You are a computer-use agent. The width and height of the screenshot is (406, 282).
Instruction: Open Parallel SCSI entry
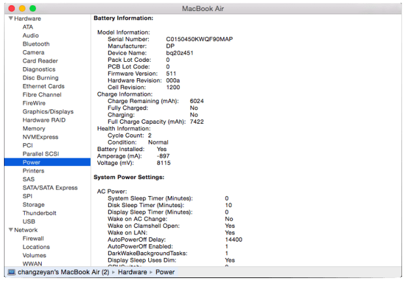point(41,154)
